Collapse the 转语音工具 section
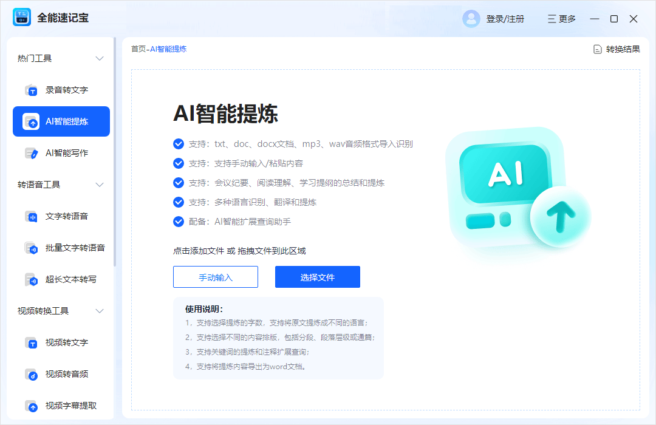This screenshot has width=656, height=425. [100, 185]
